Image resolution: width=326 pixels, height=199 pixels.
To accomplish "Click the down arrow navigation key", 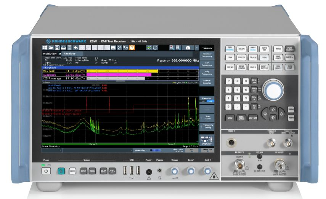I will (273, 118).
